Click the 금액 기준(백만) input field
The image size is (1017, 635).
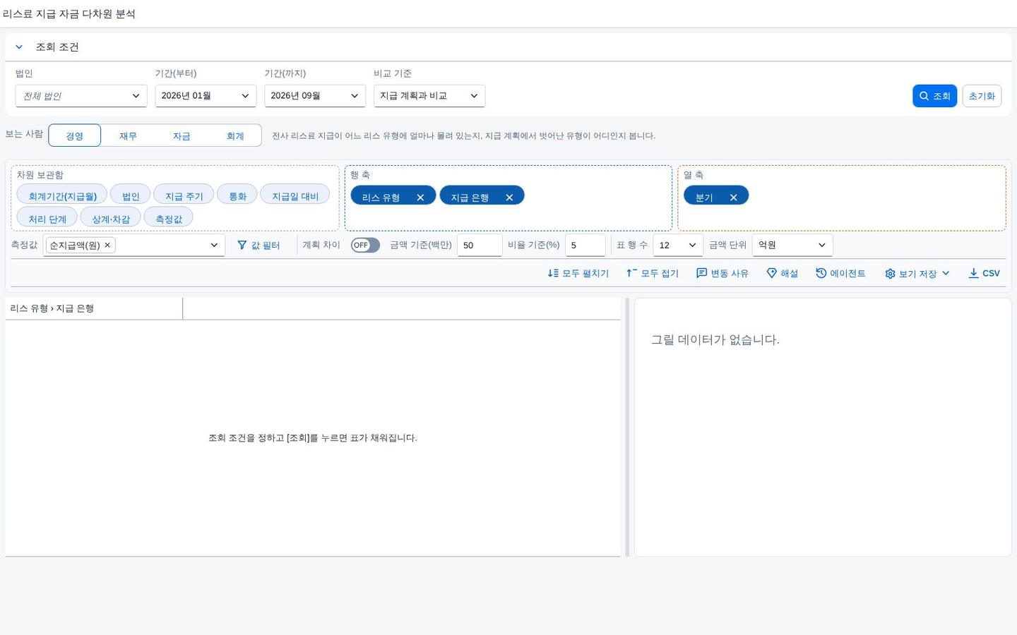point(480,245)
